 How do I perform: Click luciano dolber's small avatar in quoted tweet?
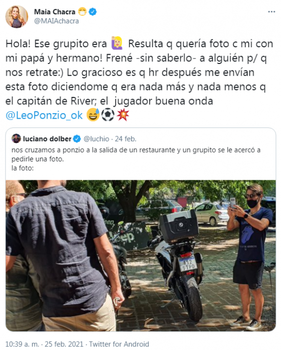tap(16, 139)
